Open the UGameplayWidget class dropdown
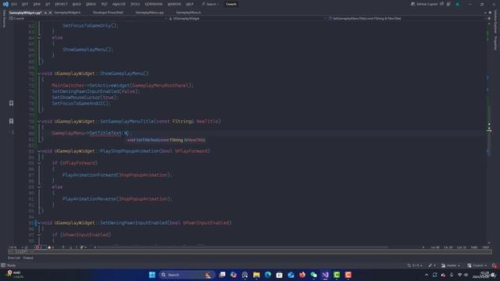Screen dimensions: 500x281 [x=248, y=19]
